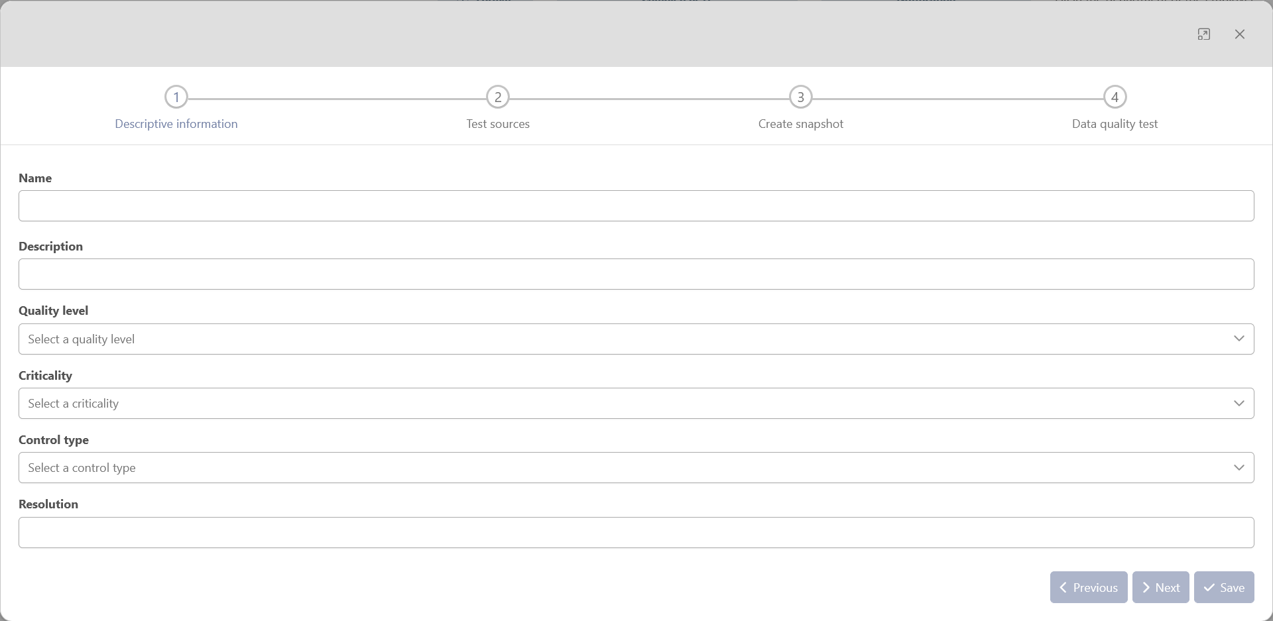The image size is (1273, 621).
Task: Click the pop-out dialog icon
Action: click(1204, 34)
